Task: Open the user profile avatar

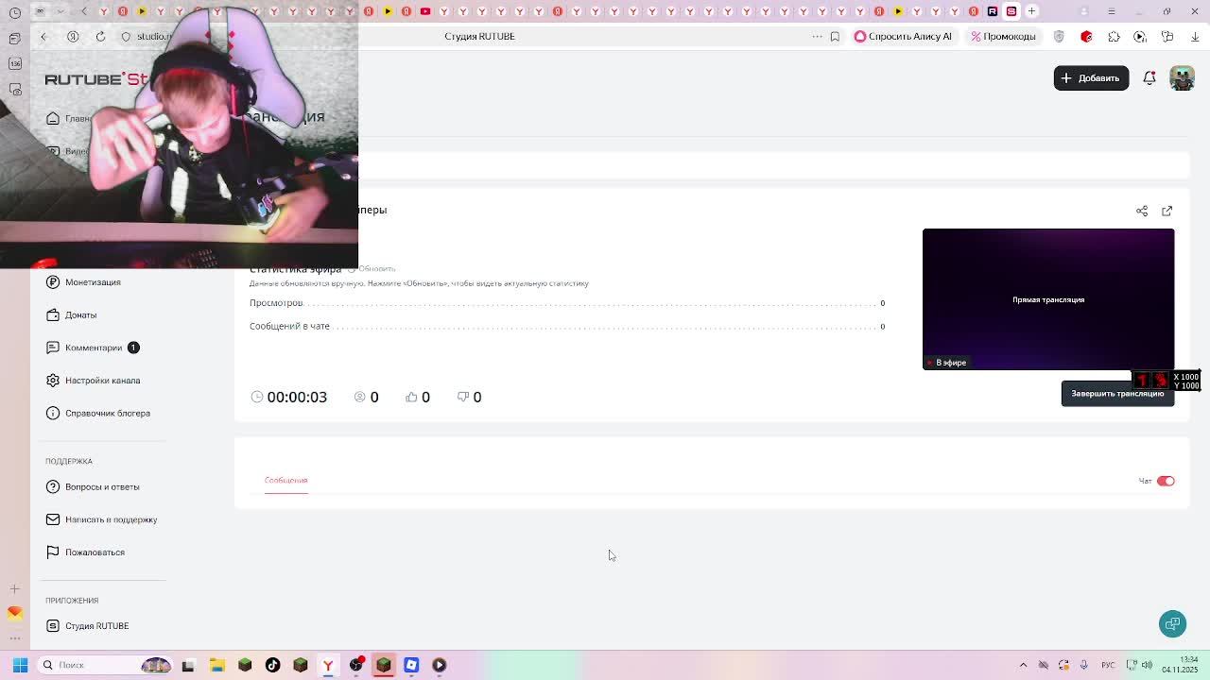Action: [x=1182, y=78]
